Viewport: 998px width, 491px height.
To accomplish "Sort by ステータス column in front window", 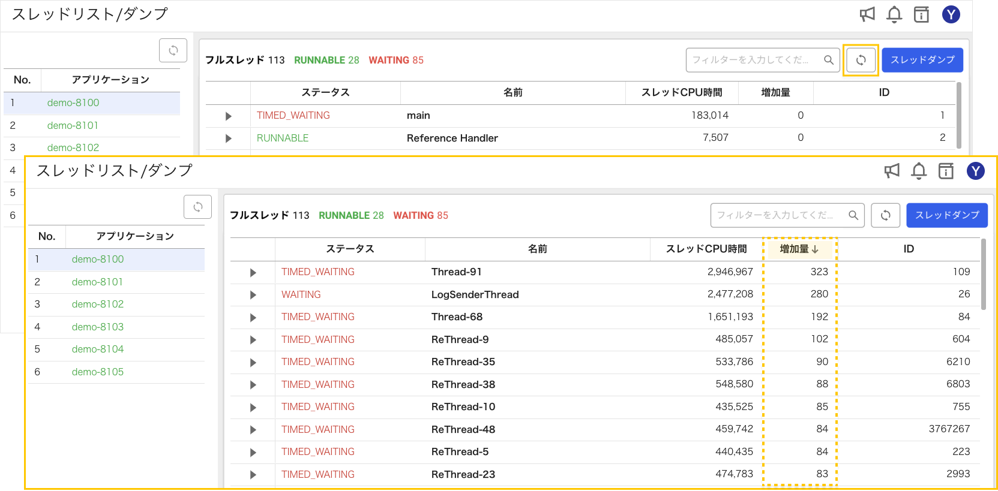I will coord(350,249).
